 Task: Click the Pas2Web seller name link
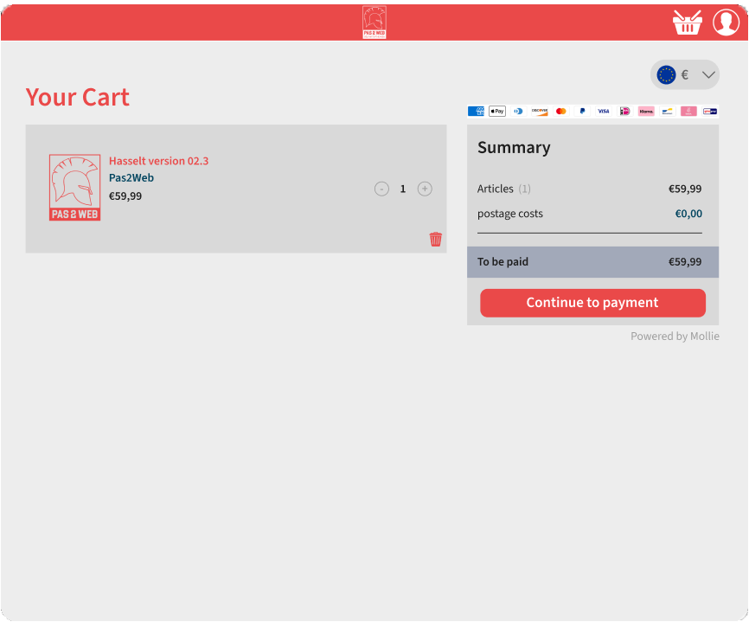coord(131,178)
